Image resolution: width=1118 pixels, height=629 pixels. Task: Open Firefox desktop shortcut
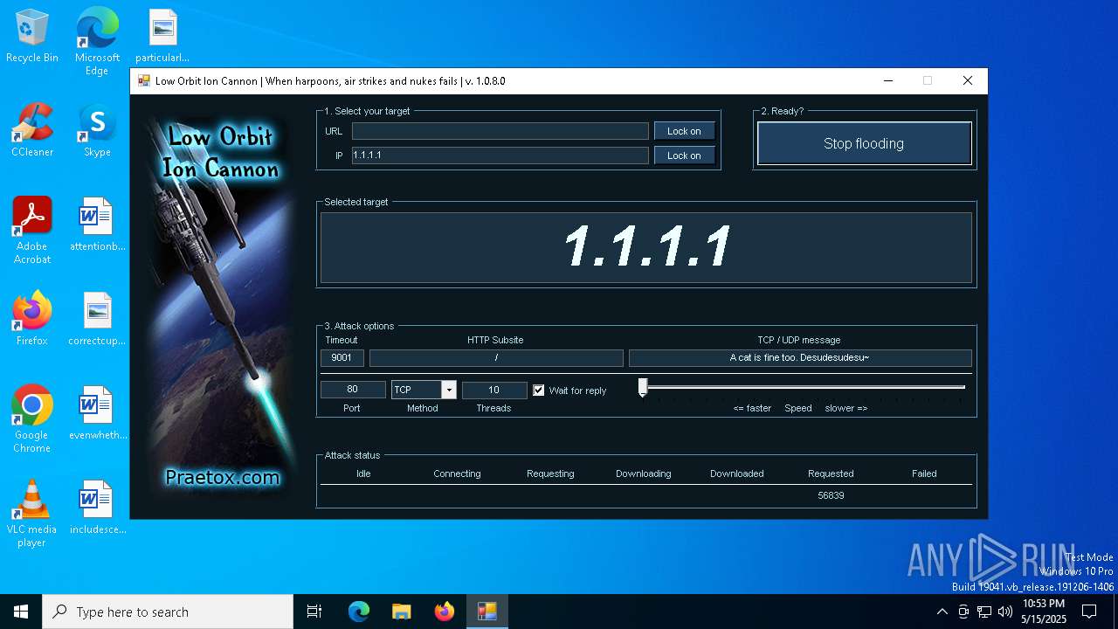coord(32,319)
